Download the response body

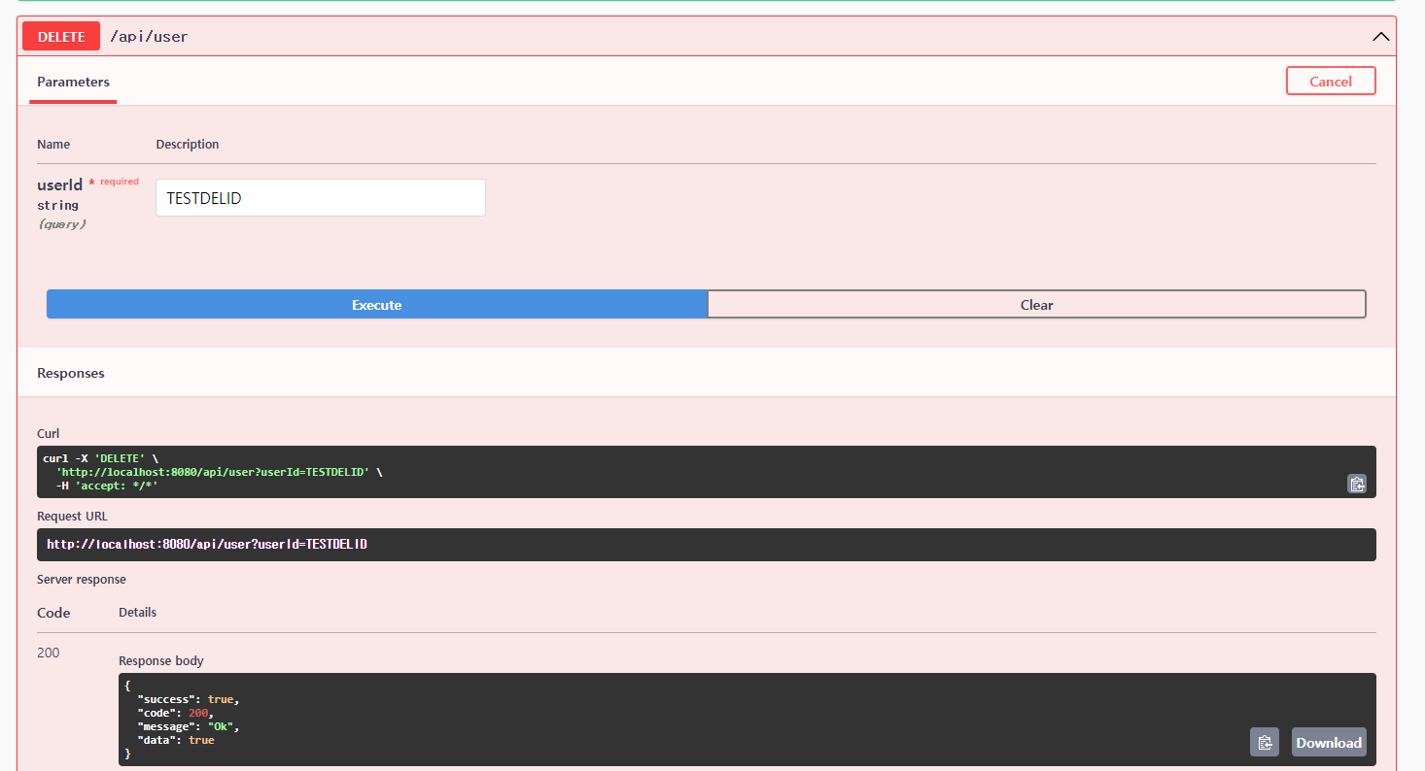coord(1329,743)
